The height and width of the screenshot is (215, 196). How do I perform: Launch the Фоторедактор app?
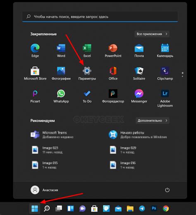coord(113,96)
